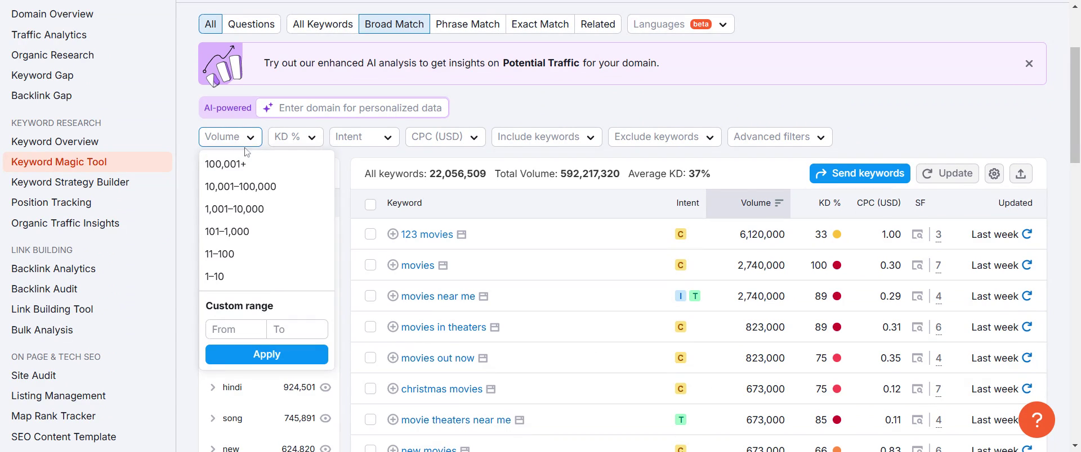
Task: Click plus icon beside movies in theaters
Action: [393, 327]
